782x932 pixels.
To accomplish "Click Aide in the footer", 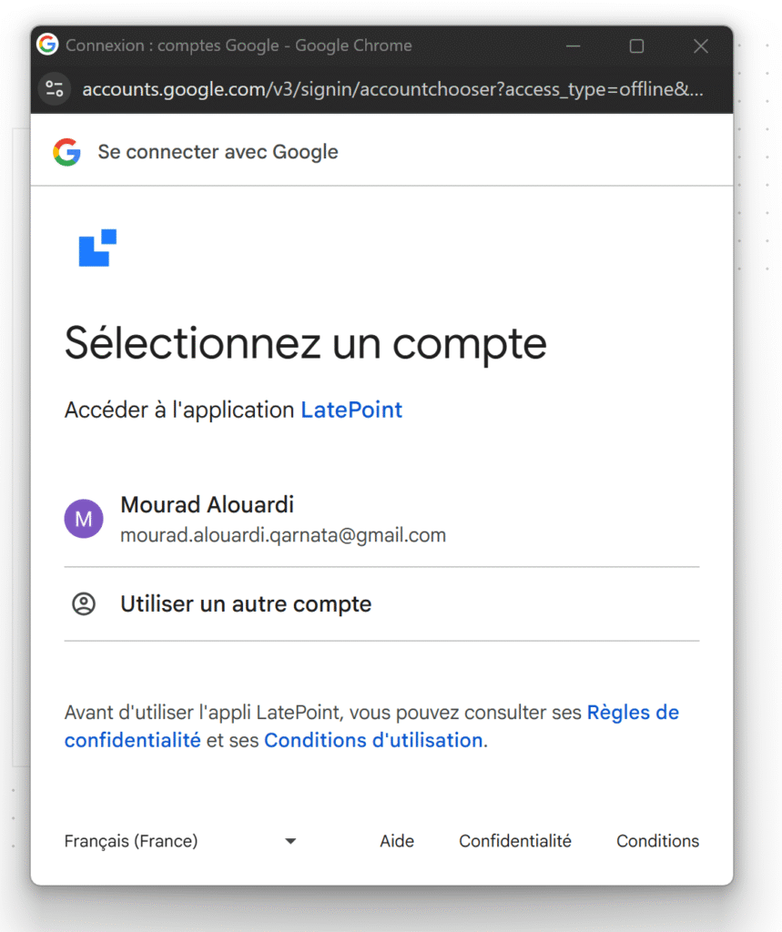I will pyautogui.click(x=397, y=841).
